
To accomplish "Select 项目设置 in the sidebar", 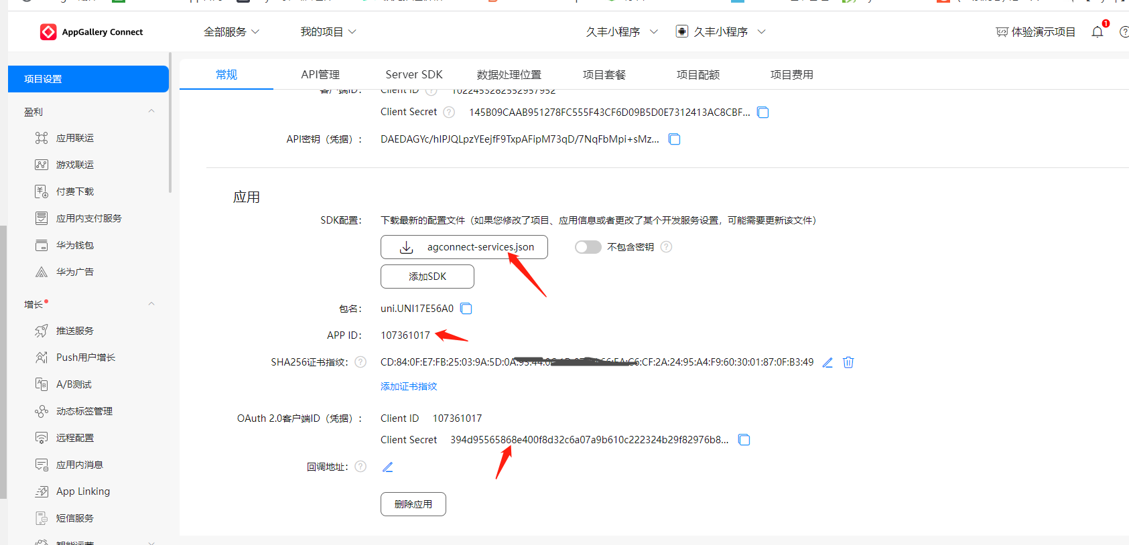I will coord(88,79).
